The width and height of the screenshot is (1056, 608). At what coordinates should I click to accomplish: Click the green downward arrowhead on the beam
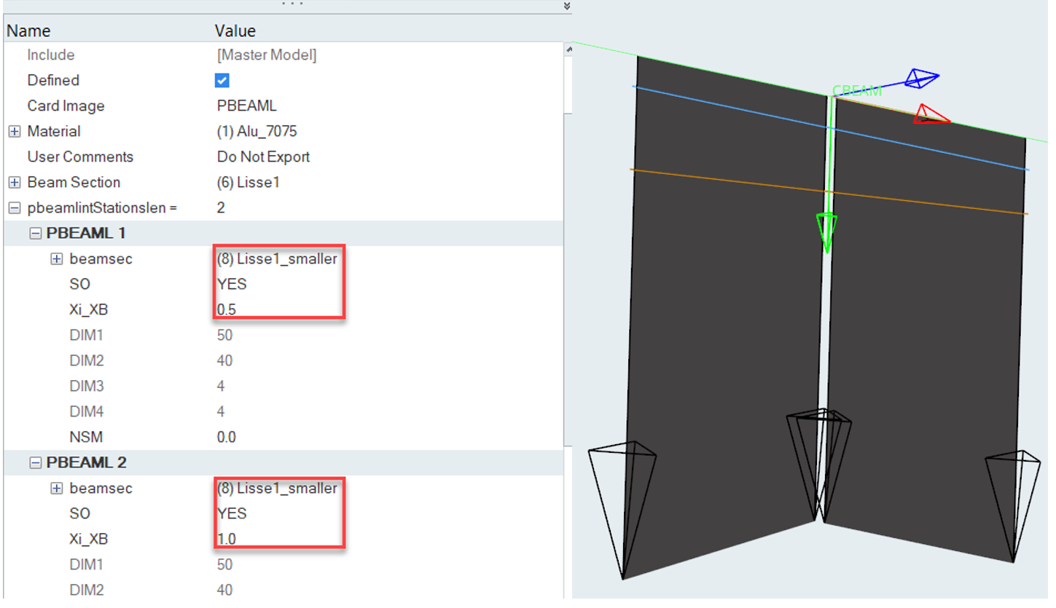(x=826, y=233)
